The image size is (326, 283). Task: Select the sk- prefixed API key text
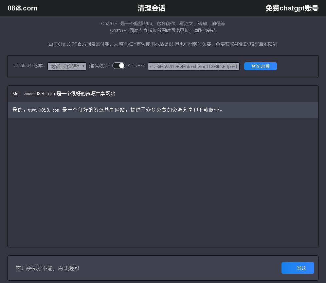point(193,66)
